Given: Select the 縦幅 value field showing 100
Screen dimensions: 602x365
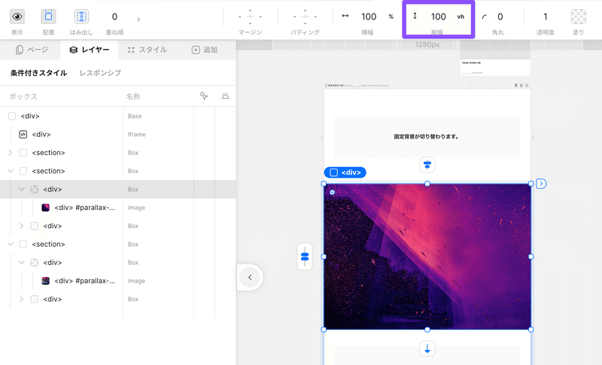Looking at the screenshot, I should [438, 17].
